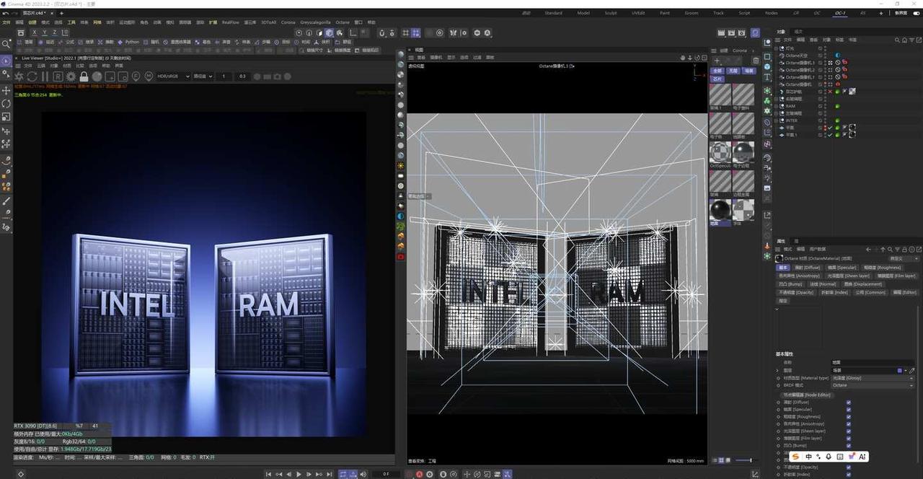Select the Corona tab in Material Manager

tap(740, 50)
